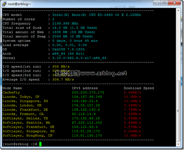Viewport: 184px width, 150px height.
Task: Click the green cursor at the prompt
Action: tap(40, 144)
